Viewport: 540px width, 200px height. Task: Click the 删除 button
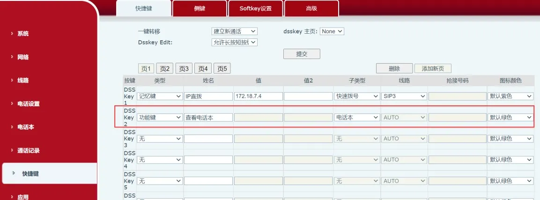(394, 68)
